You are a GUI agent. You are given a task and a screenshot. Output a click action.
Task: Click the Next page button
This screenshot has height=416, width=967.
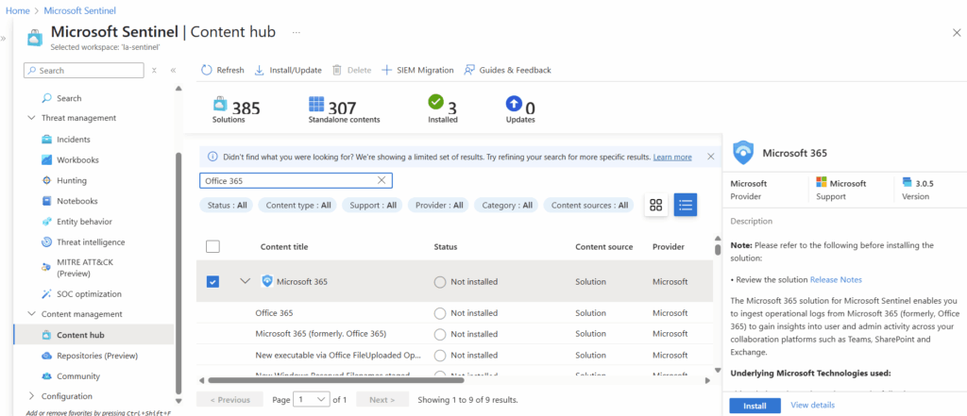(x=382, y=399)
